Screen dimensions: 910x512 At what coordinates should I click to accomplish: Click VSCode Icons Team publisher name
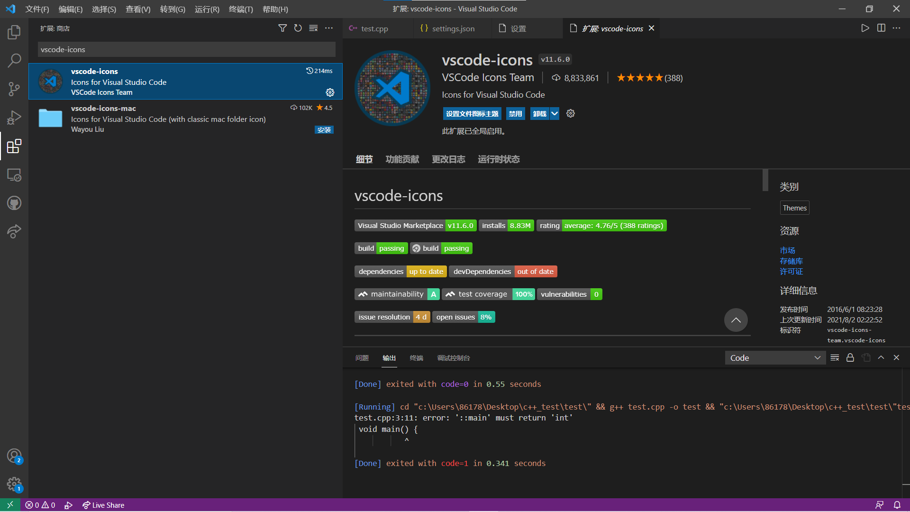pyautogui.click(x=488, y=78)
